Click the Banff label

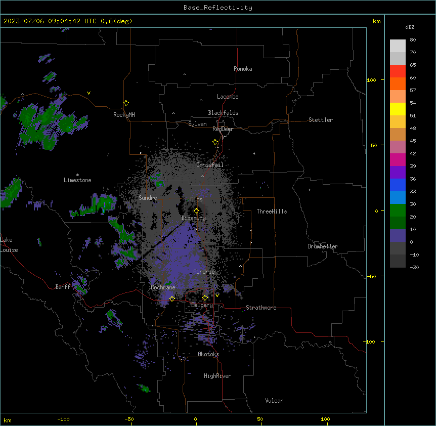pyautogui.click(x=63, y=287)
